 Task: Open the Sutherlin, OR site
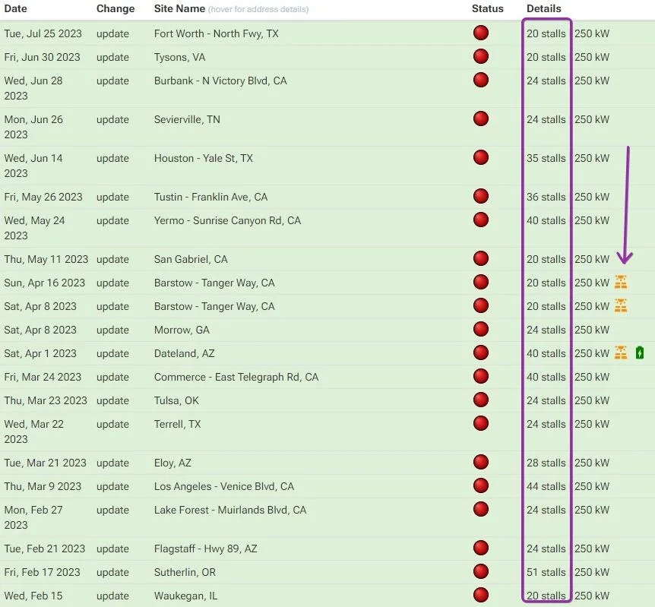(185, 572)
